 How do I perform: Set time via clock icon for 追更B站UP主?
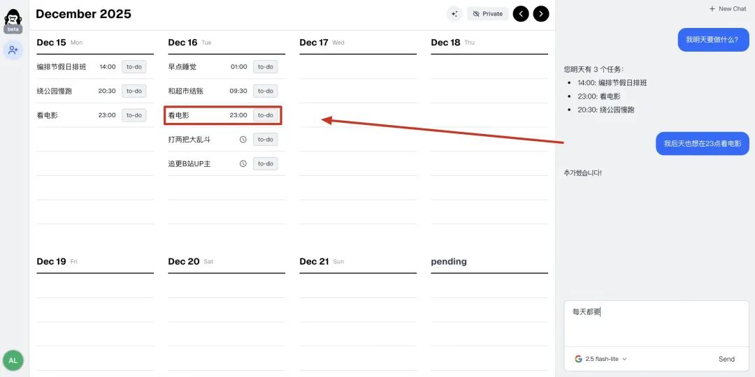click(243, 164)
